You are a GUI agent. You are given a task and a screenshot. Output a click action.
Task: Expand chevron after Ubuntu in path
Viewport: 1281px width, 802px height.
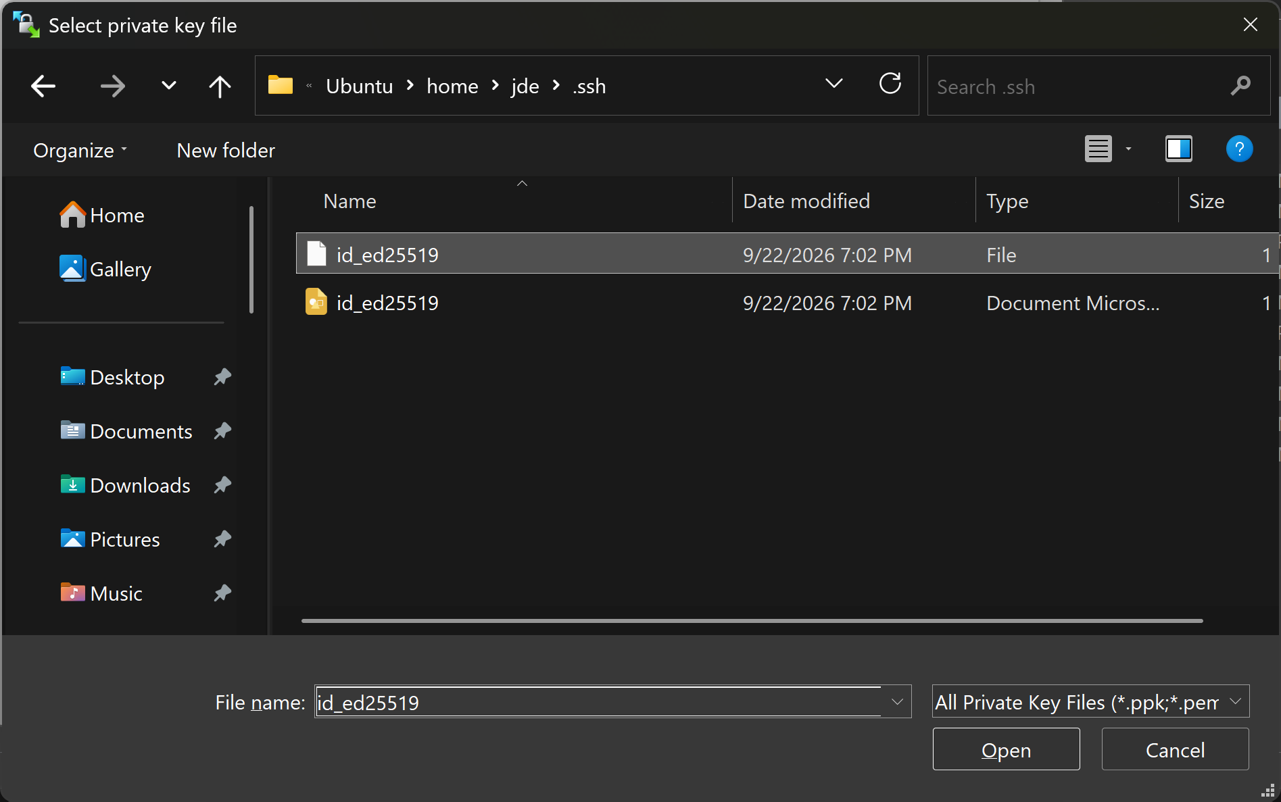coord(410,85)
